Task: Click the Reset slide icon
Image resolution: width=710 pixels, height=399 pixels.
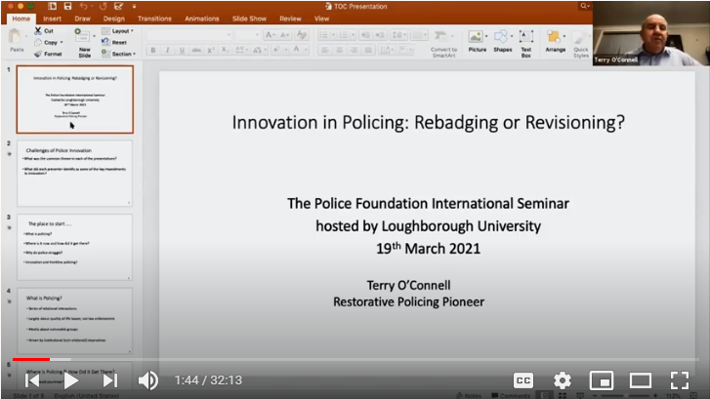Action: coord(105,42)
